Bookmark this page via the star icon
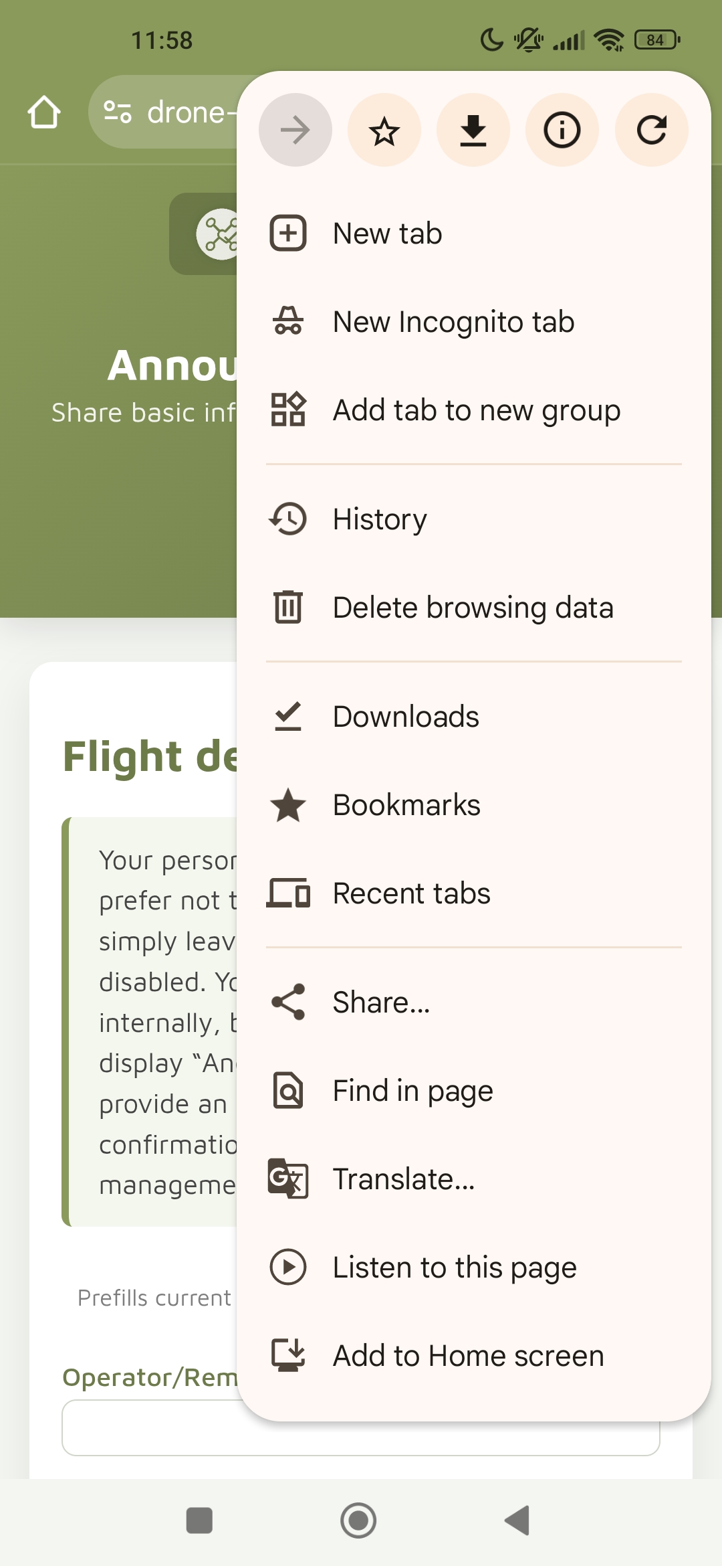722x1566 pixels. pos(384,130)
